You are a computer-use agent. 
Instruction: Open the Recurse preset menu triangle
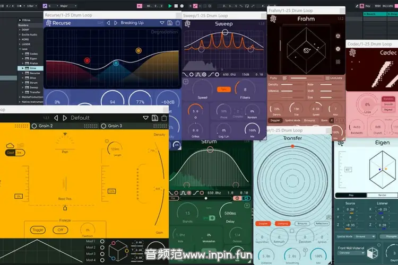coord(162,23)
